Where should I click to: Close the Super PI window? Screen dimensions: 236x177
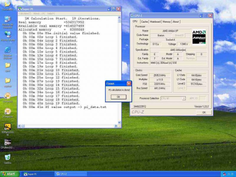click(119, 9)
